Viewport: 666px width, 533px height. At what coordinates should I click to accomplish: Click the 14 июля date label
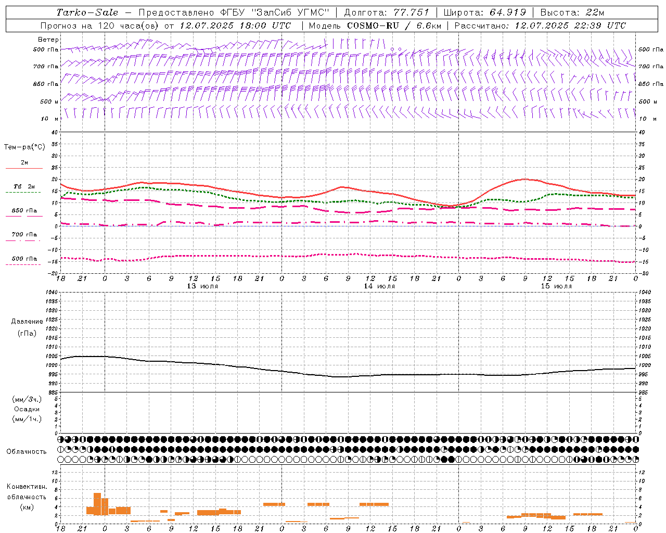pyautogui.click(x=379, y=286)
